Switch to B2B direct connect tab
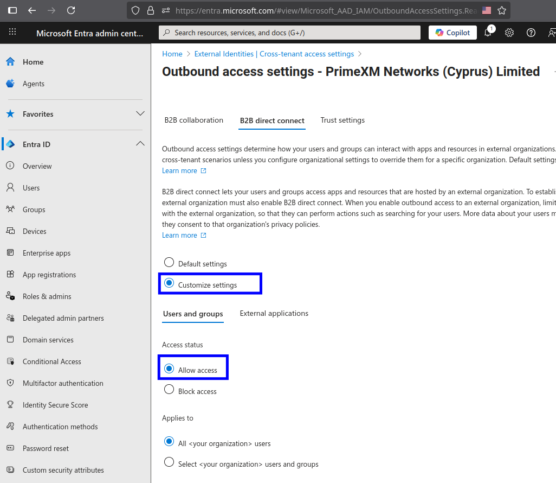This screenshot has height=483, width=556. tap(272, 120)
